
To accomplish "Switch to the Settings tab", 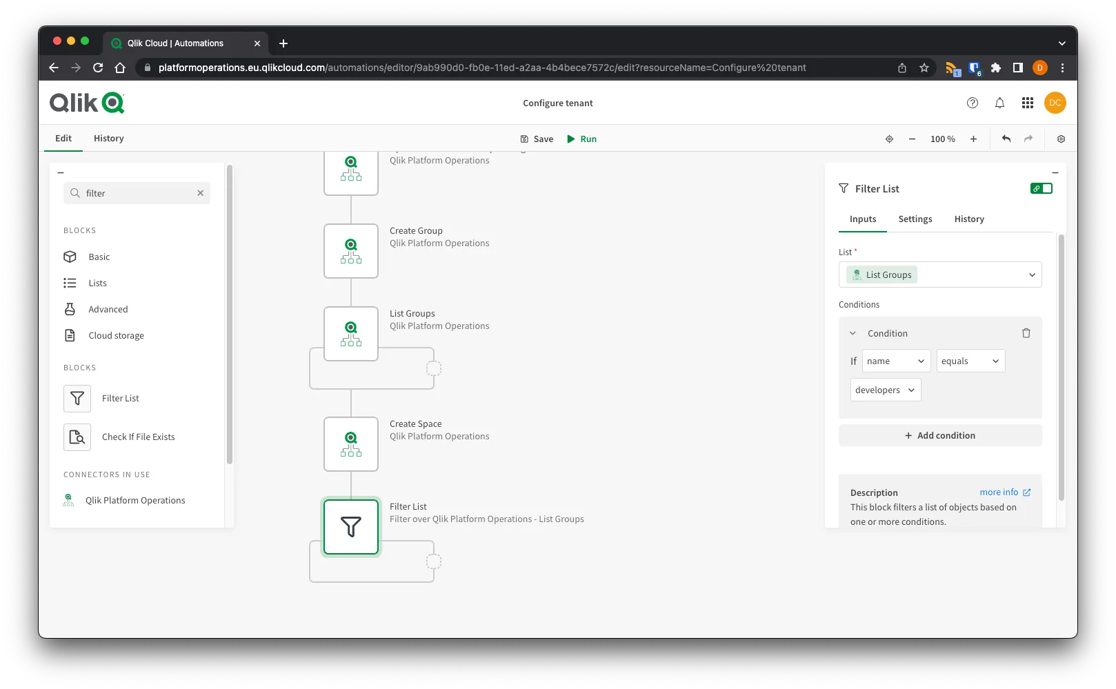I will [915, 219].
